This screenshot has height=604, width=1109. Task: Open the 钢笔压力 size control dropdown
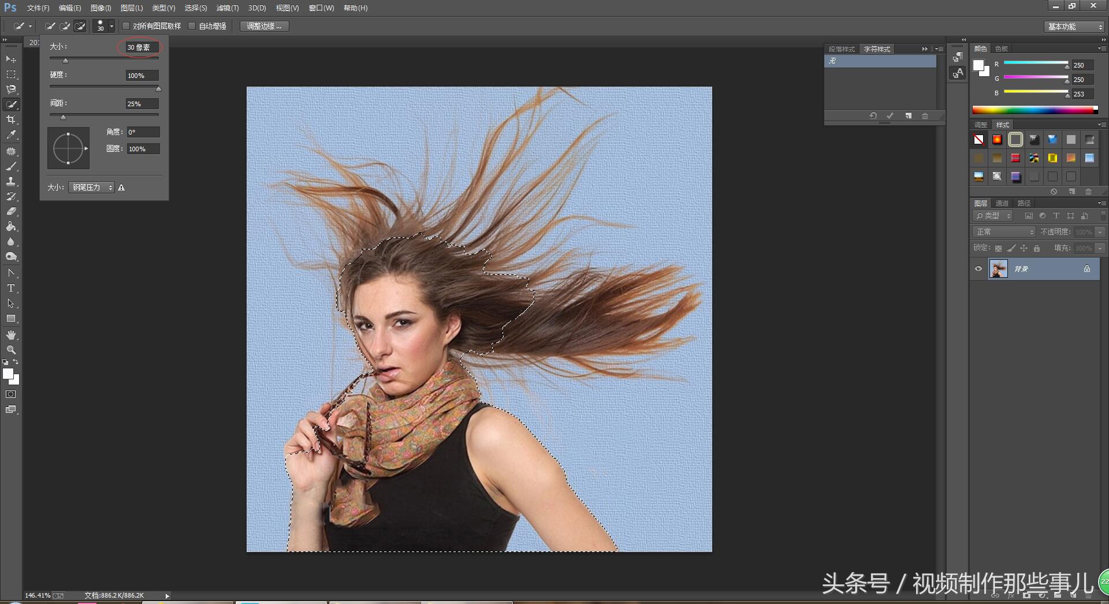click(x=91, y=188)
